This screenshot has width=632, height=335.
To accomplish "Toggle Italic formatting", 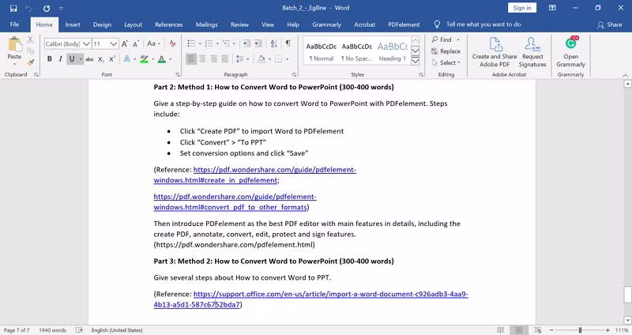I will tap(61, 58).
